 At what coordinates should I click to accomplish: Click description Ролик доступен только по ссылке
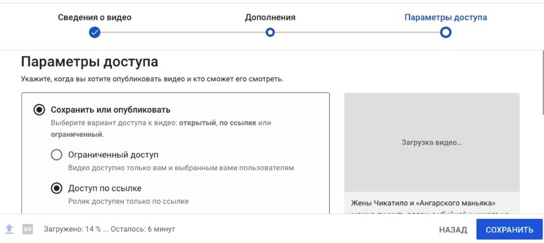click(128, 201)
